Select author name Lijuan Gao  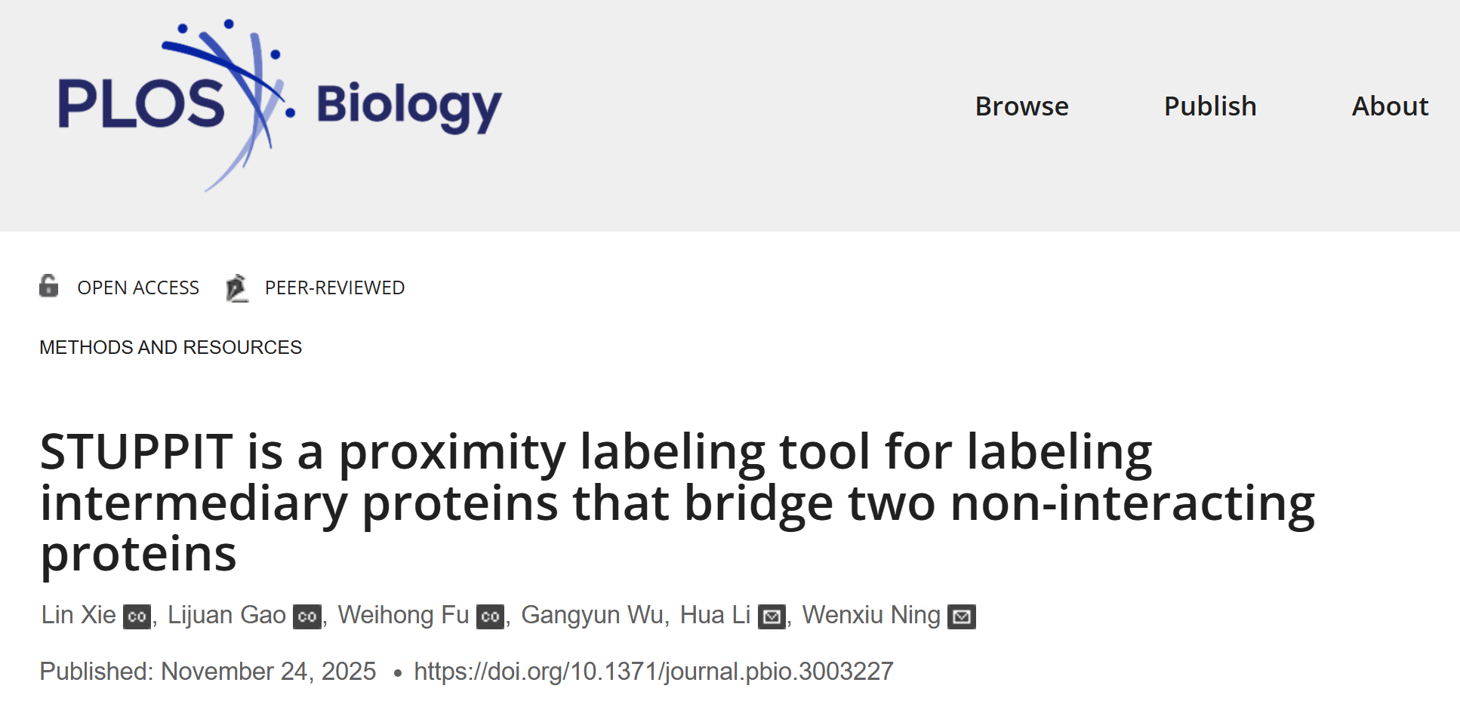click(x=226, y=615)
